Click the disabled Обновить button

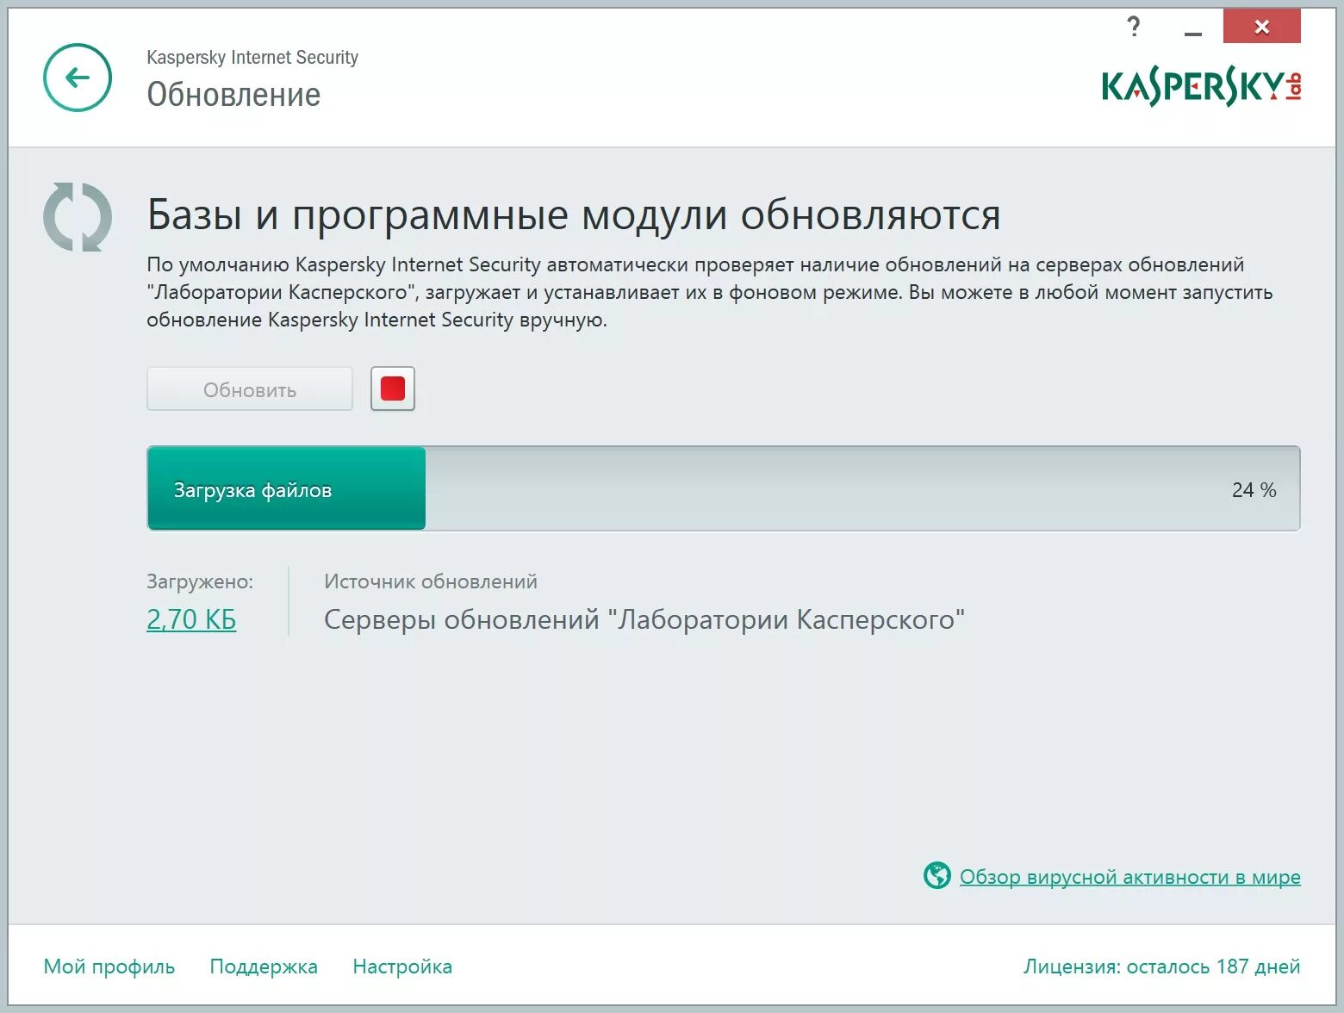coord(250,388)
